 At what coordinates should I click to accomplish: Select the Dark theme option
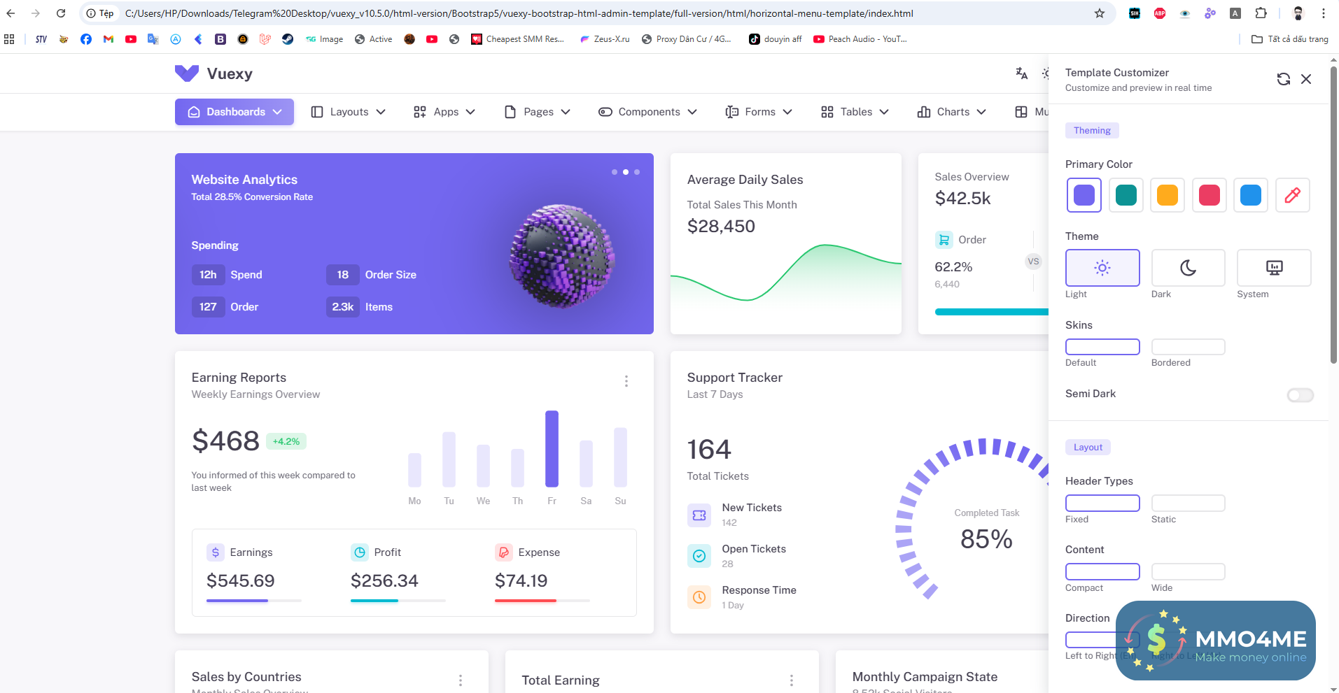point(1188,268)
